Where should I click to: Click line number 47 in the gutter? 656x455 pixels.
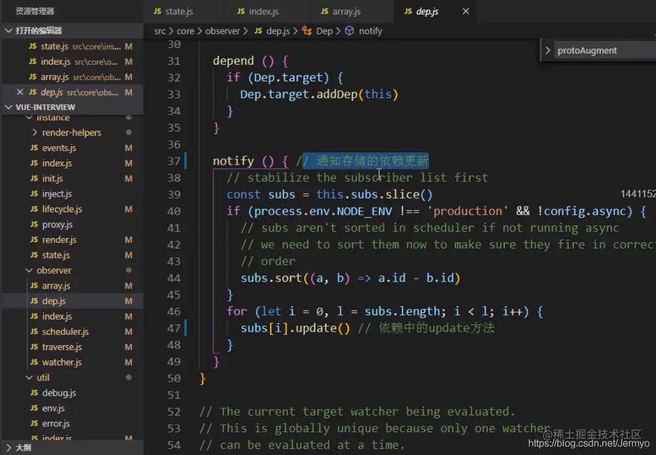[x=174, y=329]
